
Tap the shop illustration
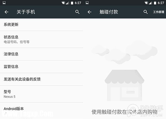coord(124,85)
